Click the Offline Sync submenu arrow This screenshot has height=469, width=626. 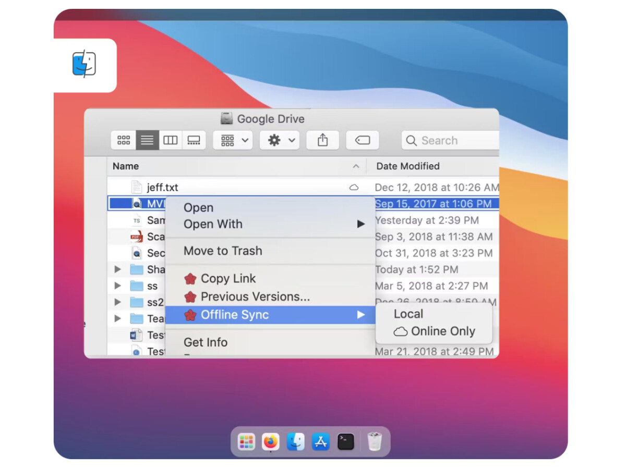click(x=360, y=315)
